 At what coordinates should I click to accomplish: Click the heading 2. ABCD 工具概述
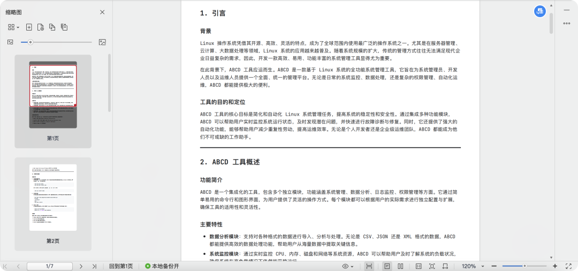coord(230,162)
